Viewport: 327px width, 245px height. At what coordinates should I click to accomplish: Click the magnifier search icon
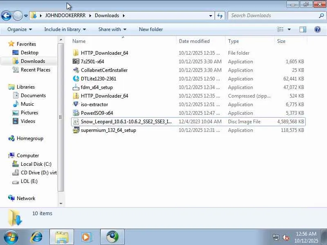pos(321,16)
